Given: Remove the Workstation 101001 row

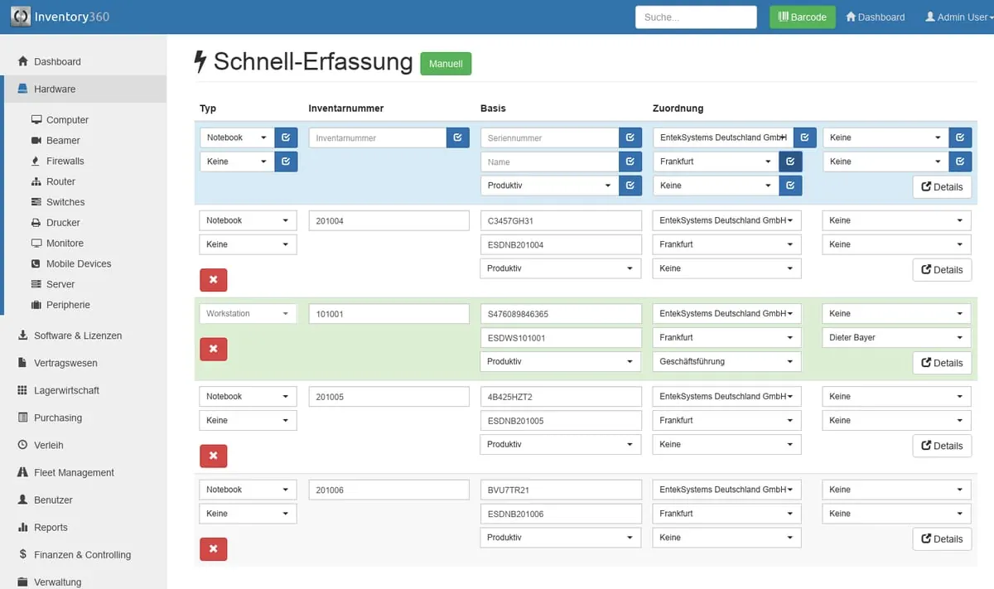Looking at the screenshot, I should pos(213,349).
